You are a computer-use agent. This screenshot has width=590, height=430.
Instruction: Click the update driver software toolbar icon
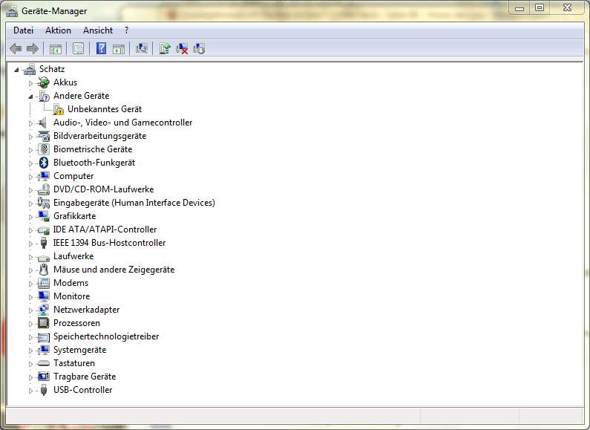coord(165,48)
